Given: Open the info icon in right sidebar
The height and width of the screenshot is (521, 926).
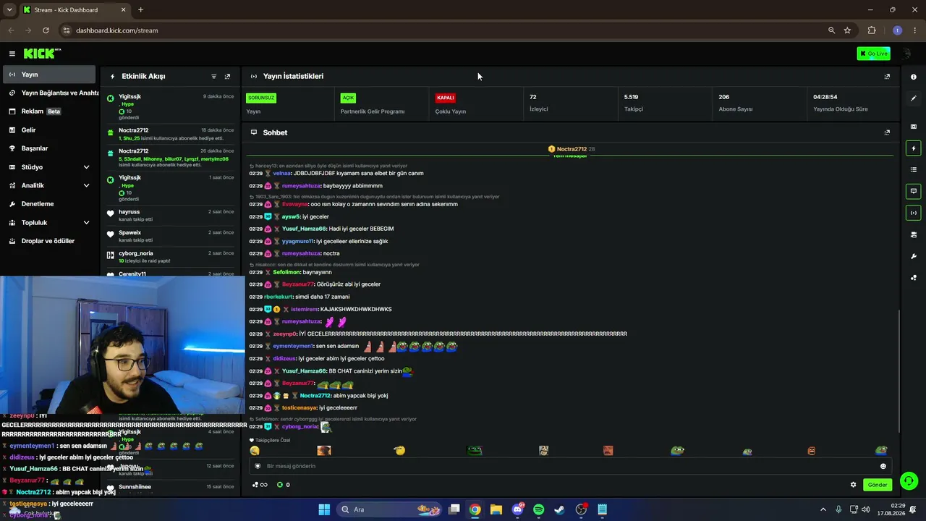Looking at the screenshot, I should pyautogui.click(x=914, y=77).
